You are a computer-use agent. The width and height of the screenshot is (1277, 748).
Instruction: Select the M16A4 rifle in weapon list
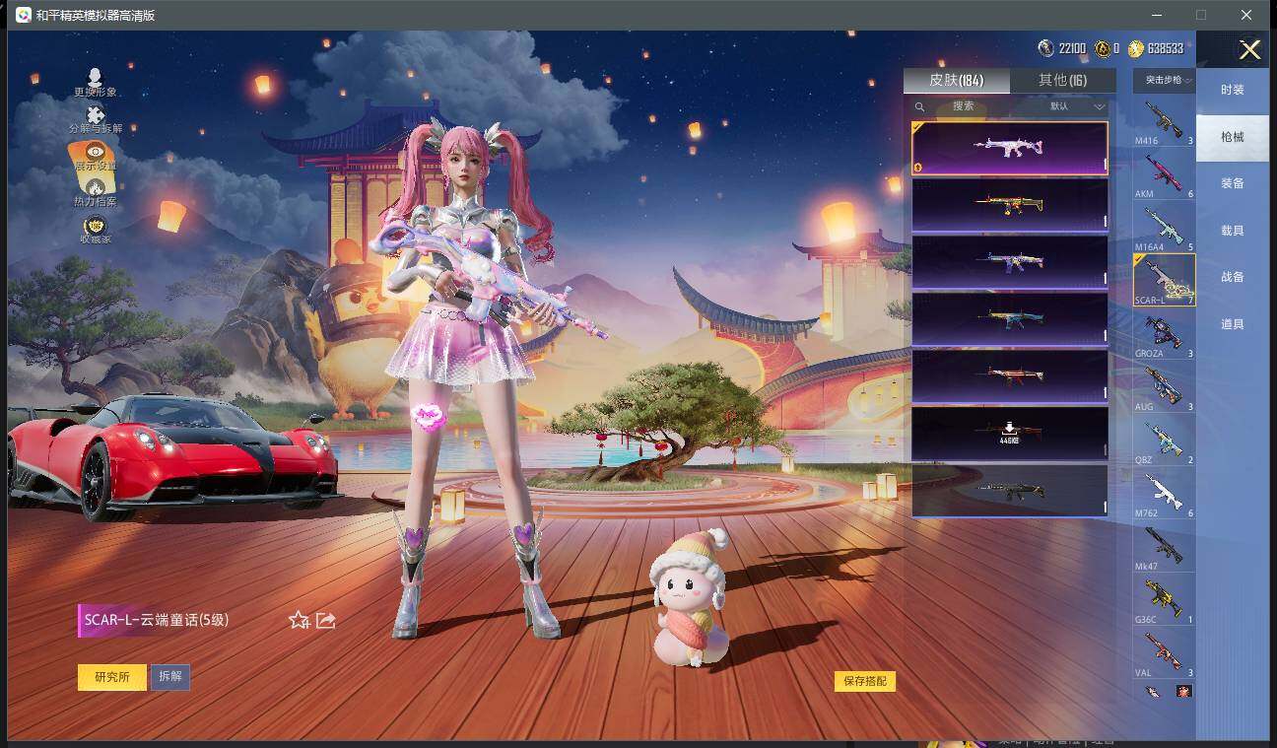click(x=1164, y=228)
